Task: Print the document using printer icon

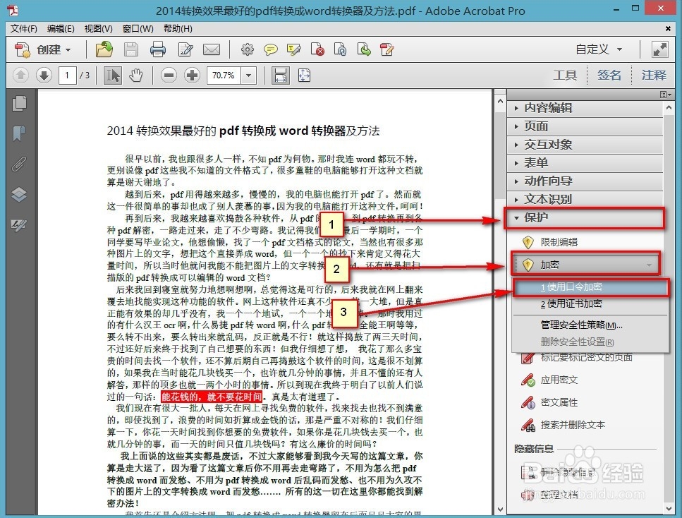Action: pos(158,49)
